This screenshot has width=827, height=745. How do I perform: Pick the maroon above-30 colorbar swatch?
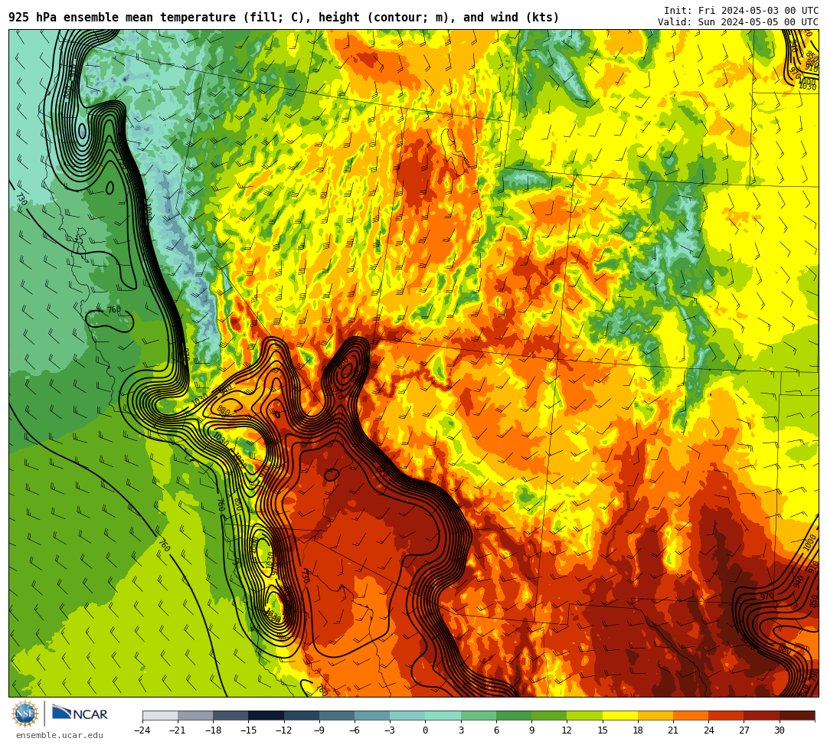coord(797,715)
